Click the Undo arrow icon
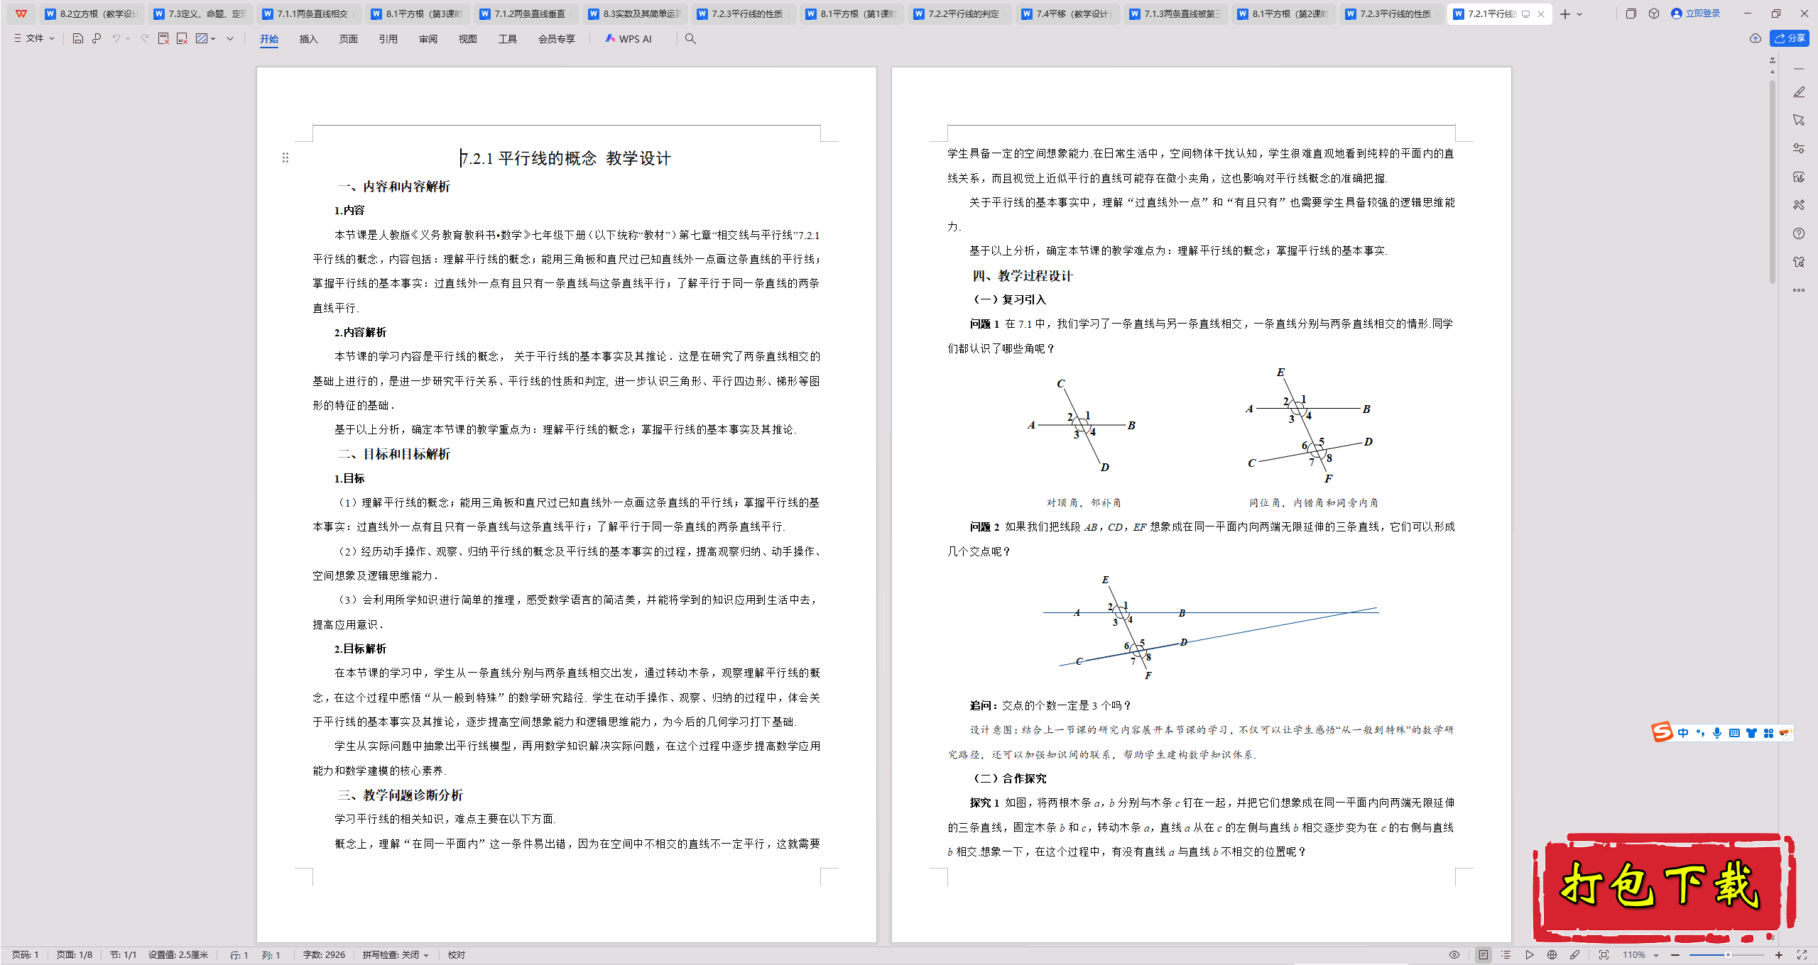 point(116,39)
